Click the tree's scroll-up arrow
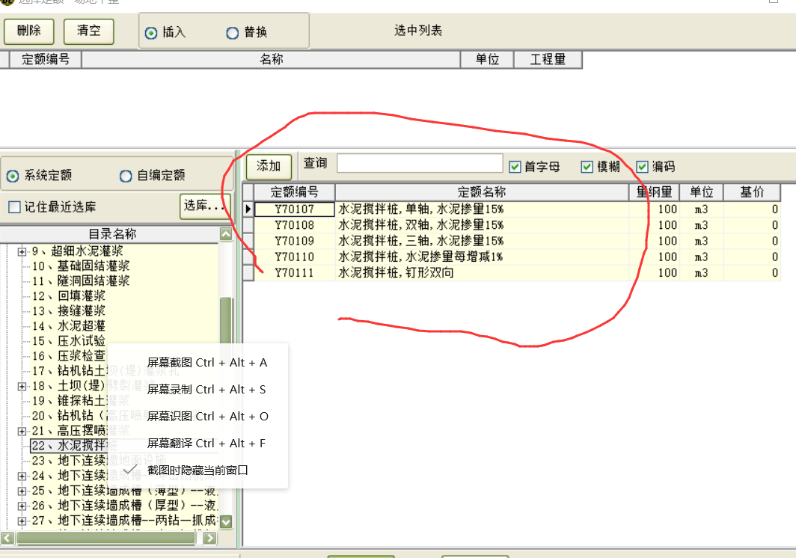Viewport: 796px width, 558px height. pyautogui.click(x=226, y=234)
